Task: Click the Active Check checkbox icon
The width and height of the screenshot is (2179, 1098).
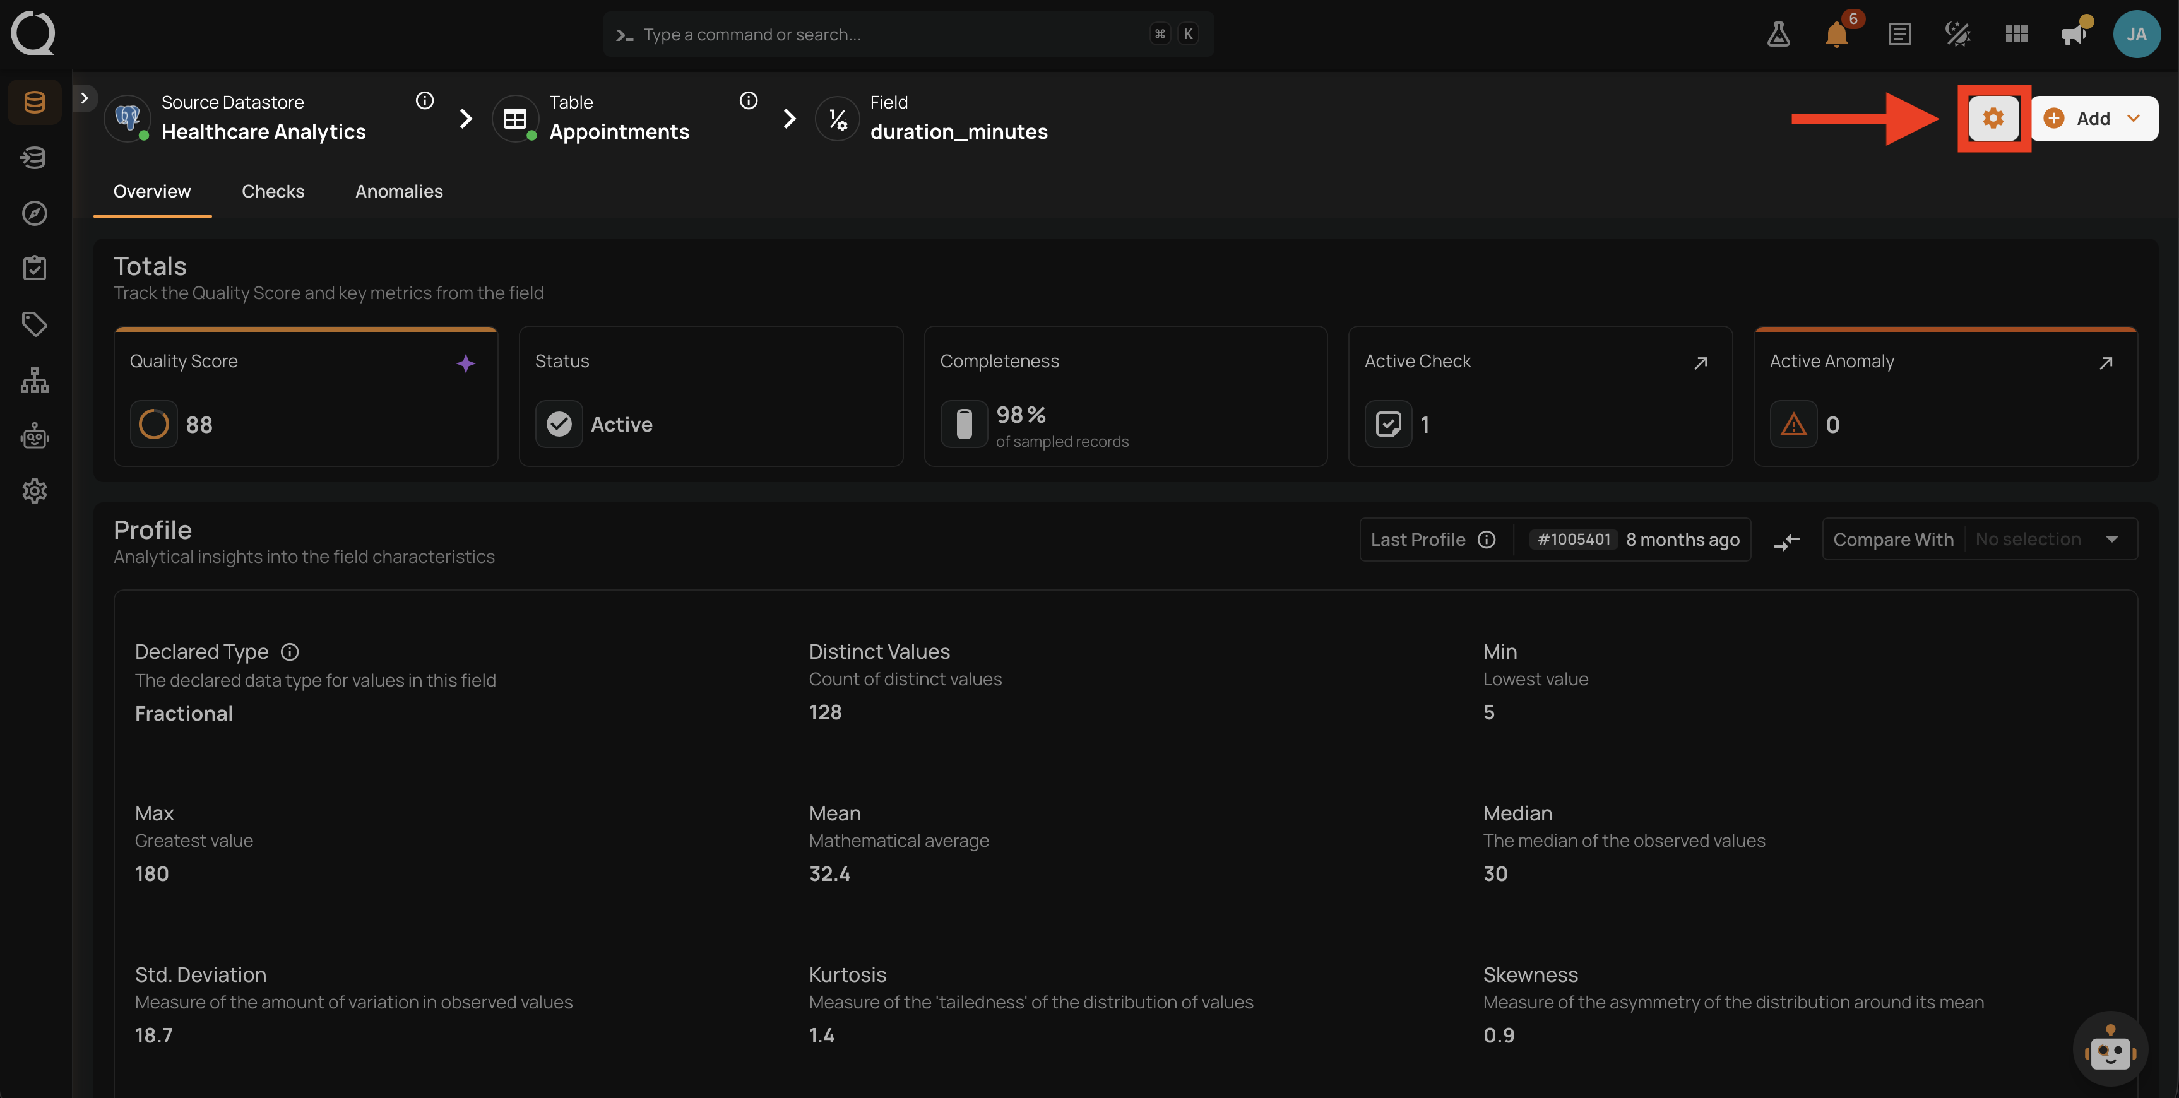Action: coord(1388,424)
